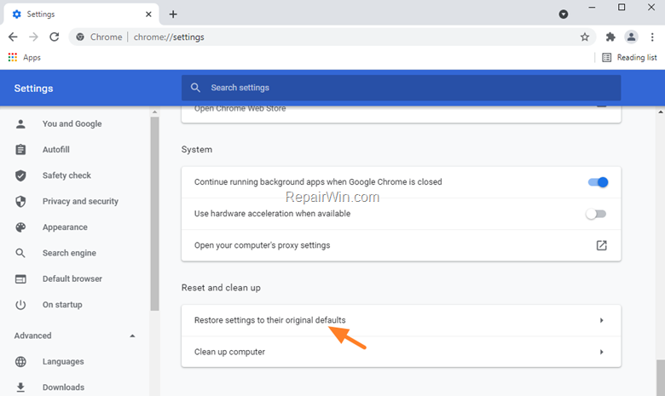Click the power icon beside On startup
Viewport: 665px width, 396px height.
(20, 305)
